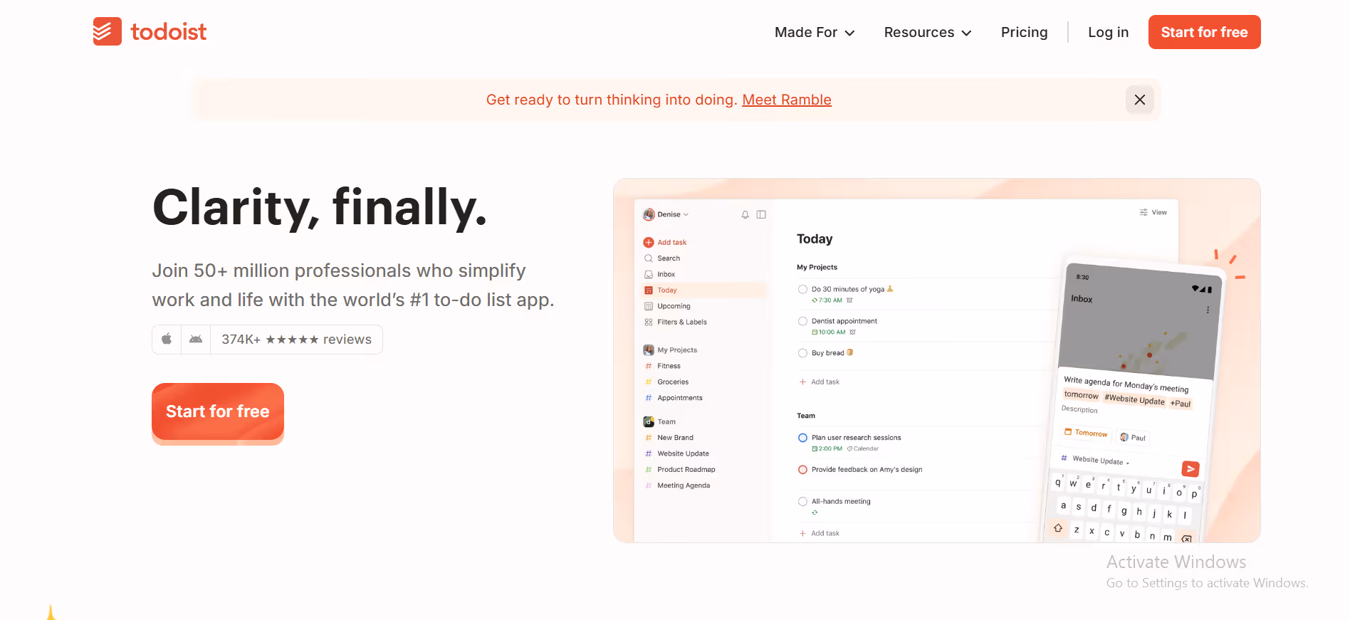Select Search in the sidebar
This screenshot has height=620, width=1350.
669,258
